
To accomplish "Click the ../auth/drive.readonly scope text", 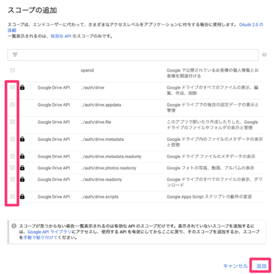I will coord(101,180).
